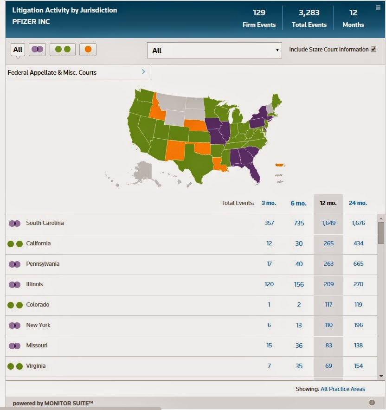Click the Colorado row green circles icon
The width and height of the screenshot is (386, 410).
[x=15, y=305]
